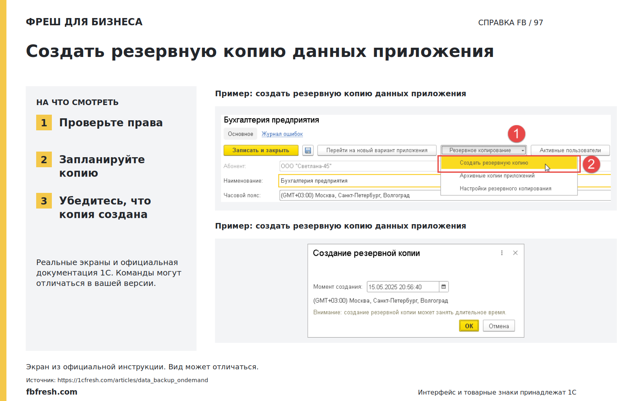This screenshot has height=401, width=643.
Task: Click the floppy disk save icon
Action: (308, 150)
